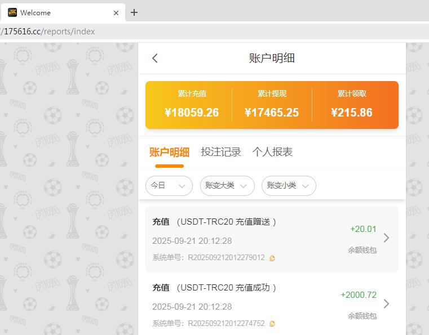Close the Welcome browser tab
This screenshot has width=429, height=335.
pos(116,13)
